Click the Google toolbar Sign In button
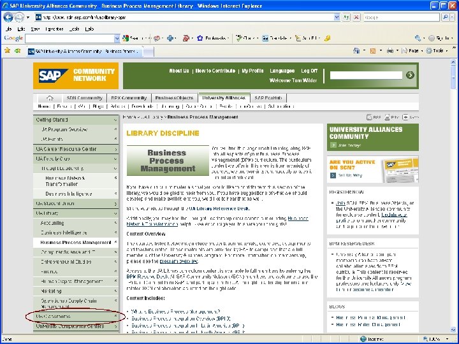Screen dimensions: 459x344 (x=439, y=38)
